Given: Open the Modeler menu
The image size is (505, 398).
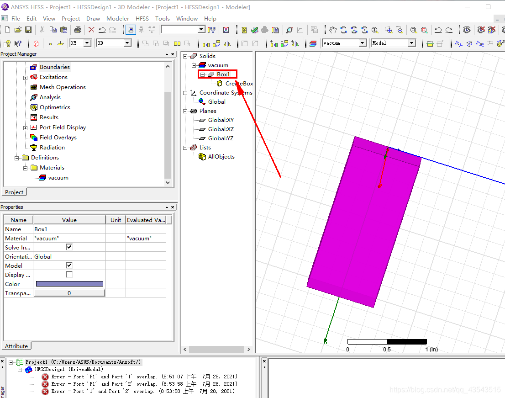Looking at the screenshot, I should pos(118,18).
